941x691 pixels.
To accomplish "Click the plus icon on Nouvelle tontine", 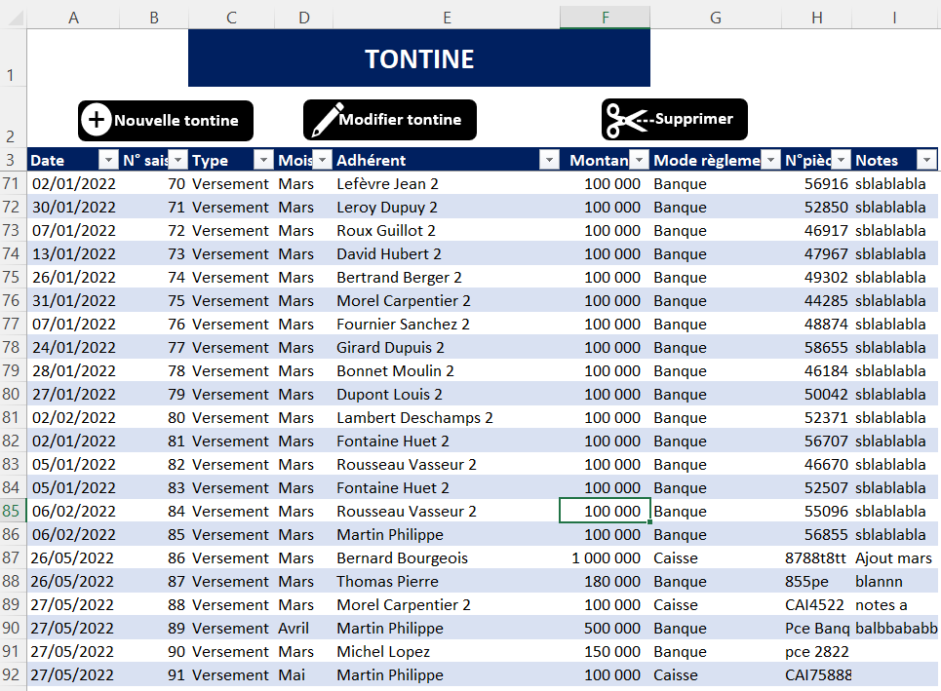I will [97, 120].
